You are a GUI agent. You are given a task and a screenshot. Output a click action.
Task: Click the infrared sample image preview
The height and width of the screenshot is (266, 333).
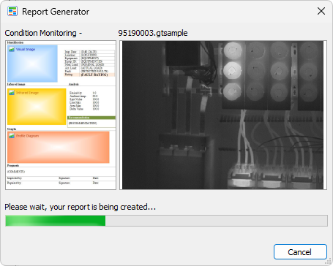[x=223, y=115]
